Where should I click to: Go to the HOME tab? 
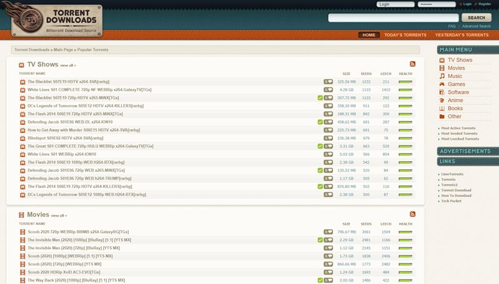point(369,35)
